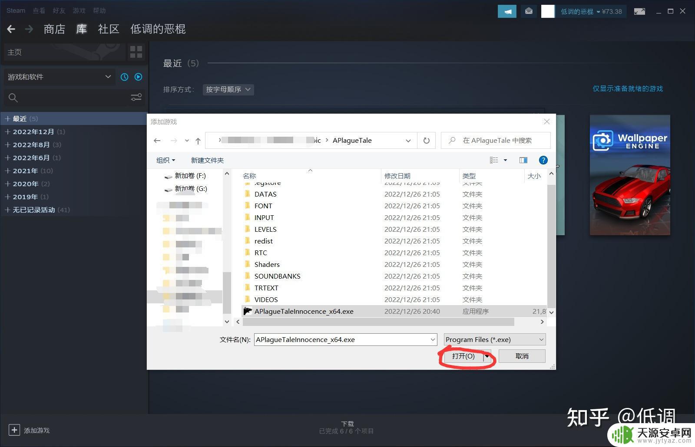Image resolution: width=695 pixels, height=447 pixels.
Task: Open the Steam announcements megaphone icon
Action: click(507, 11)
